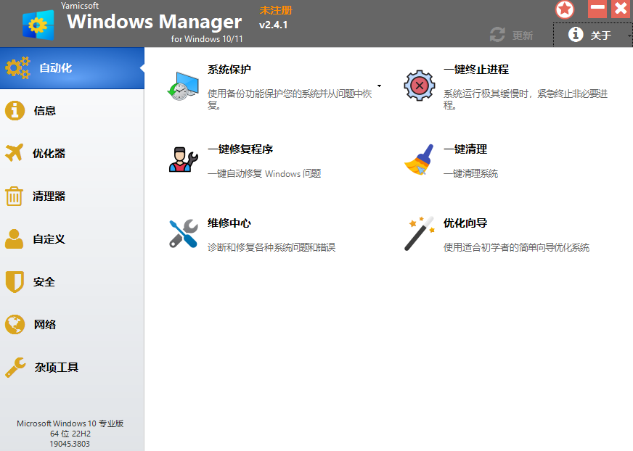Click the refresh arrows icon beside 更新
This screenshot has width=633, height=451.
pos(497,35)
